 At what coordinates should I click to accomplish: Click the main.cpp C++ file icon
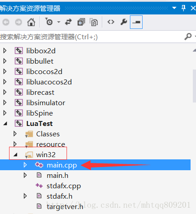tap(39, 165)
